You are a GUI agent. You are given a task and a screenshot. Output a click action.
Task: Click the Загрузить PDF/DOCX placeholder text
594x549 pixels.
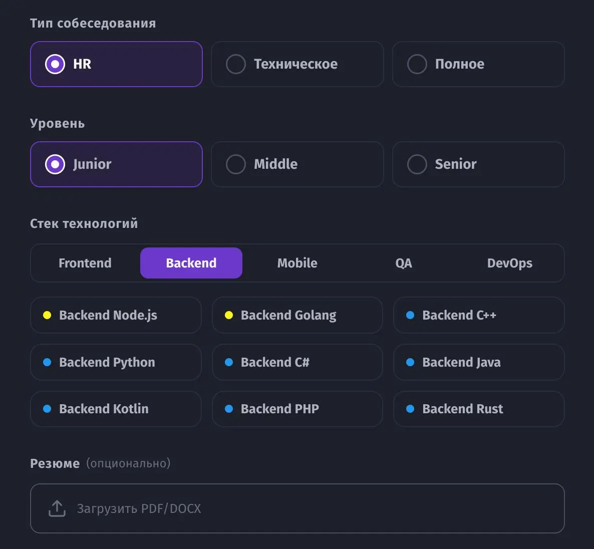[139, 508]
